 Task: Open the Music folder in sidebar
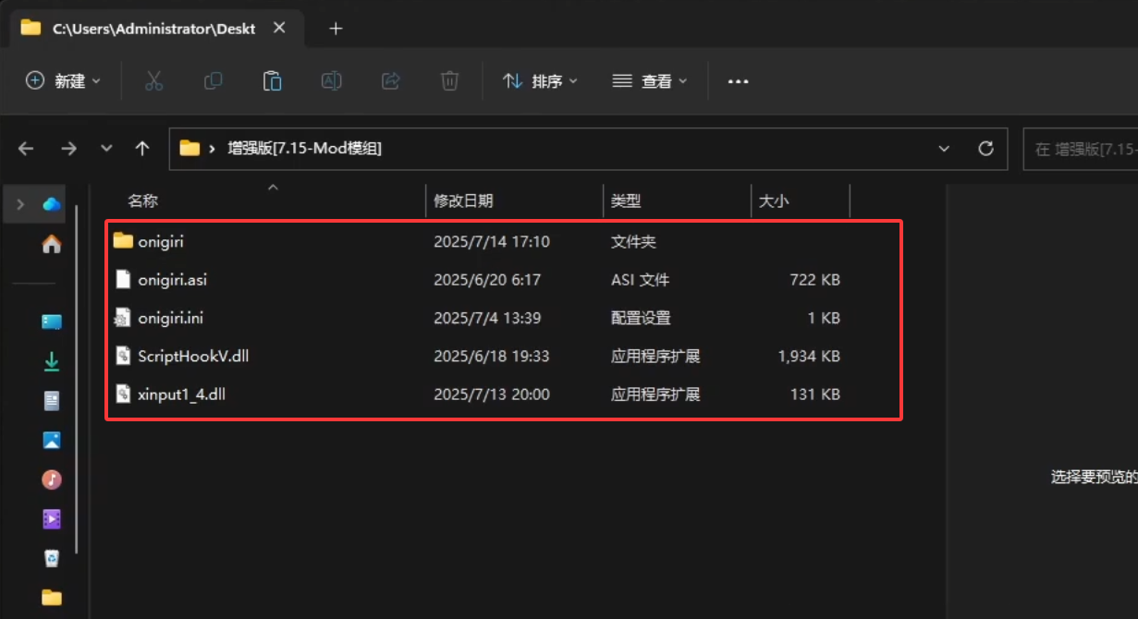click(52, 479)
